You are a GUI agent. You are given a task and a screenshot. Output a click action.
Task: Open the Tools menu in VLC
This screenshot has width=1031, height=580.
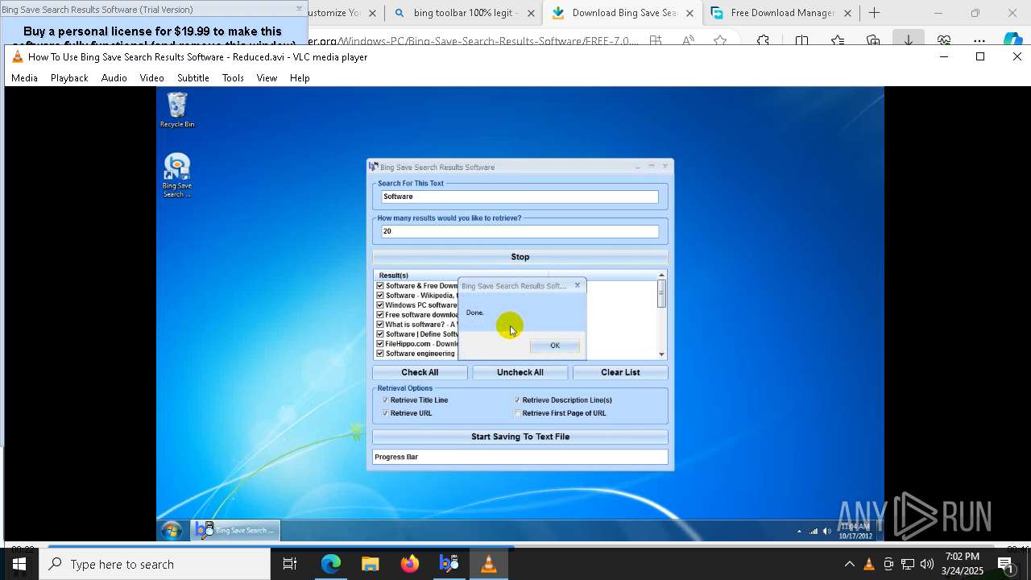pos(233,78)
